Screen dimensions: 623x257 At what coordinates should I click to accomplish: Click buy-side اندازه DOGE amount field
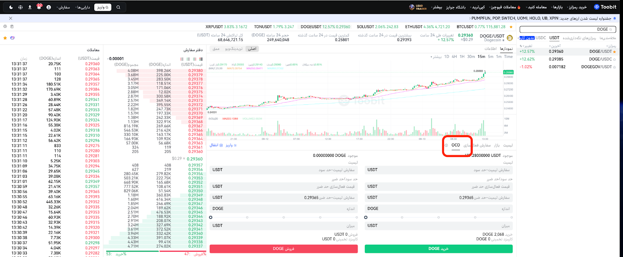coord(438,208)
